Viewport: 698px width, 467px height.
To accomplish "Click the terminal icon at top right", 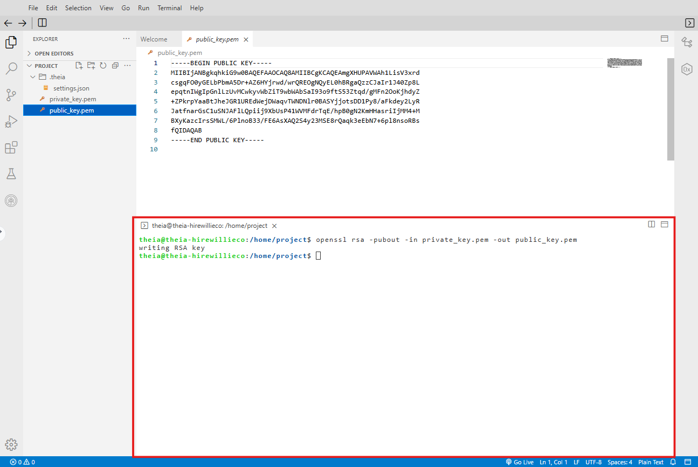I will [689, 23].
